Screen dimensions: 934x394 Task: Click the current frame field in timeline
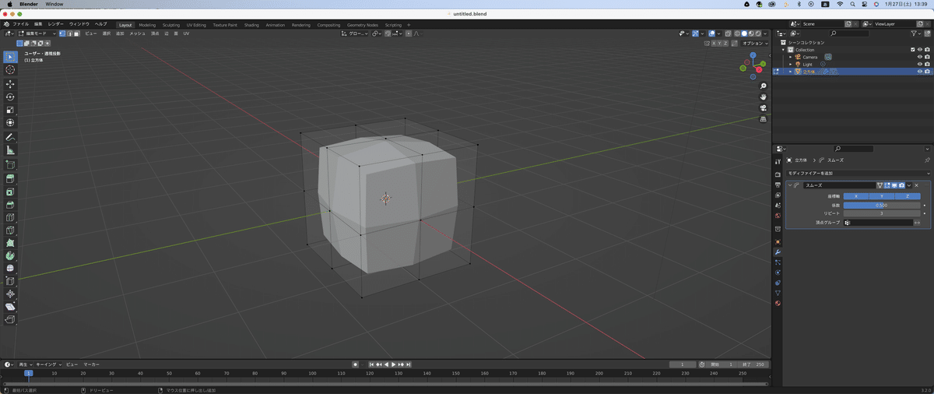tap(683, 364)
